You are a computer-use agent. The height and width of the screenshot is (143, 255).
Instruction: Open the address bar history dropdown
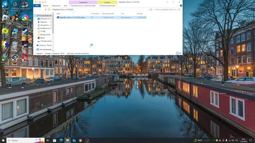click(149, 10)
